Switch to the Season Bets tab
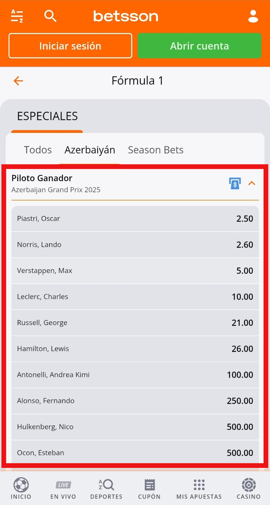The height and width of the screenshot is (505, 270). 156,150
